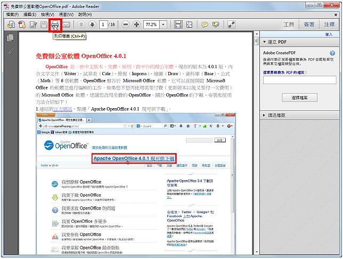
Task: Click the Save file floppy icon
Action: 44,25
